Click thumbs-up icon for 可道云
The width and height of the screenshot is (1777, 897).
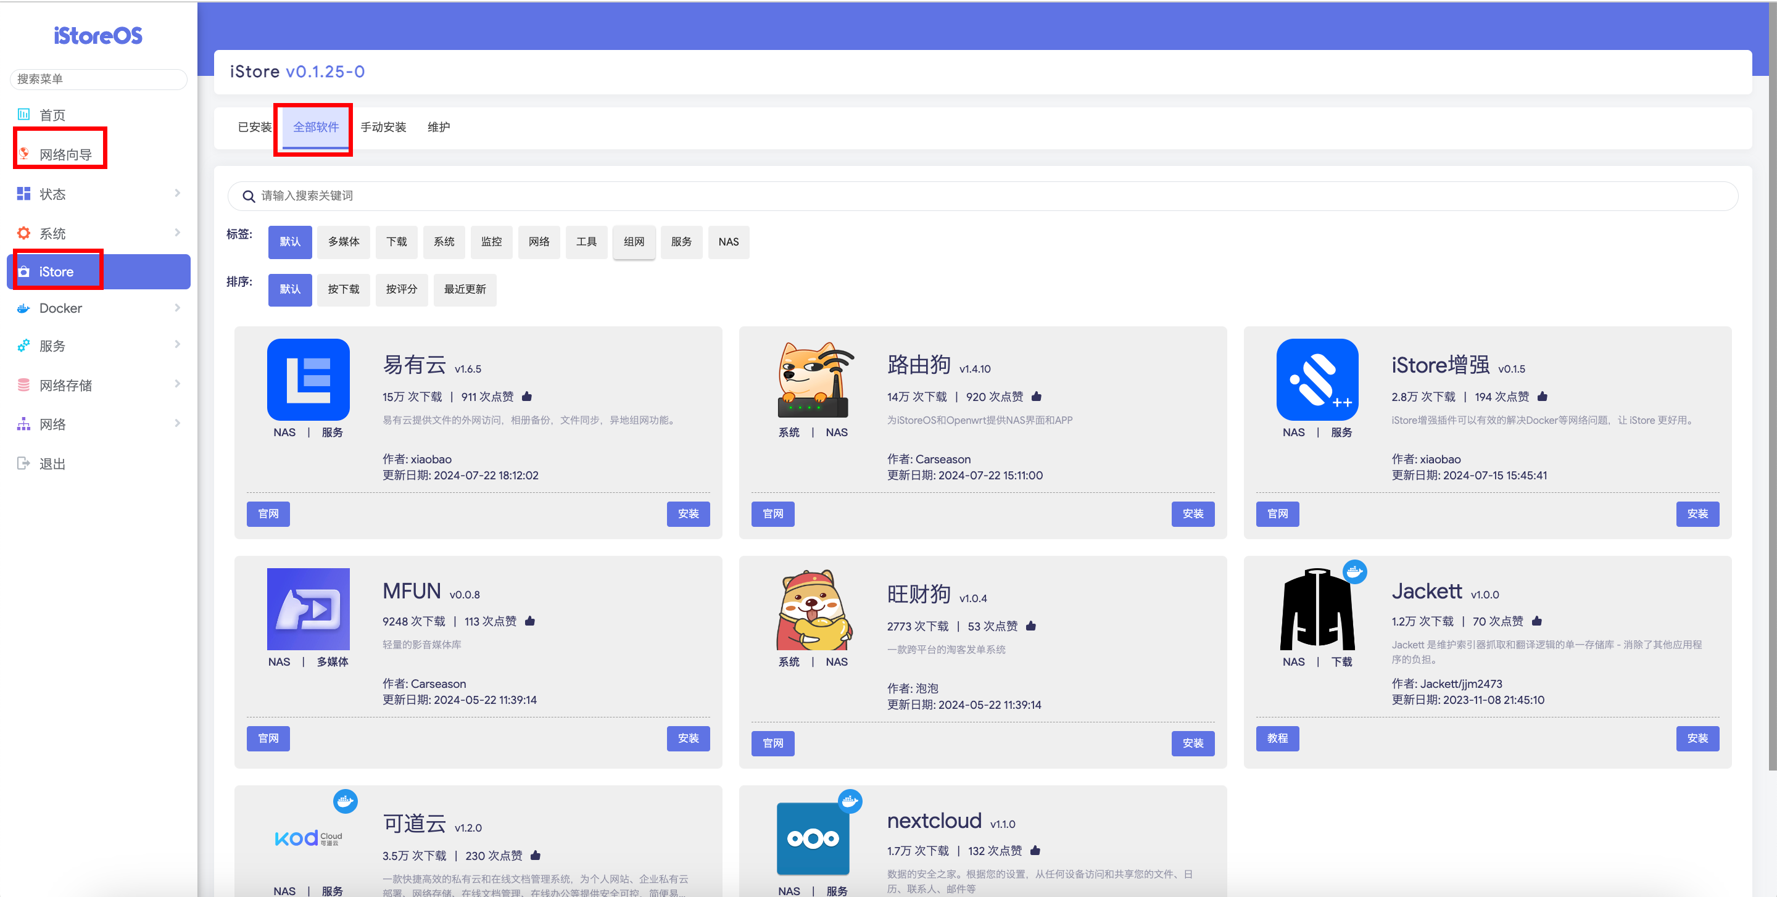point(536,856)
